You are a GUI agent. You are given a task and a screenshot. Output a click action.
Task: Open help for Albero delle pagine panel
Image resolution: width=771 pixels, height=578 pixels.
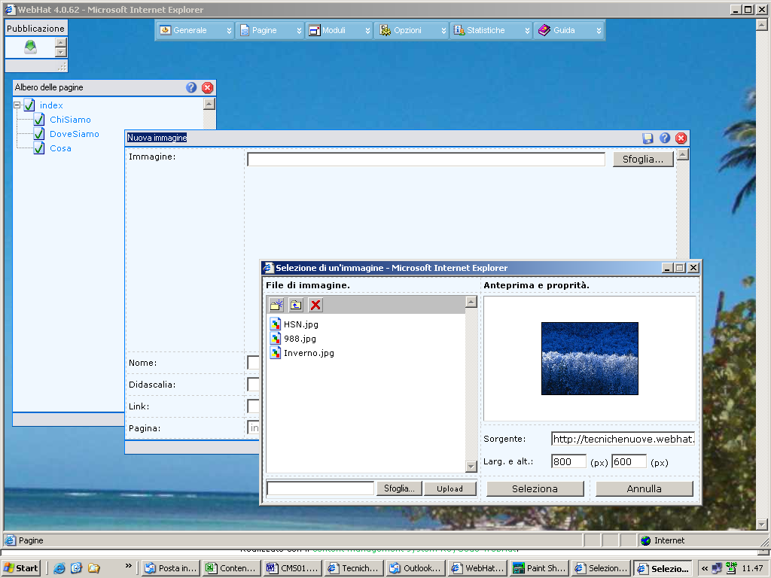[191, 87]
